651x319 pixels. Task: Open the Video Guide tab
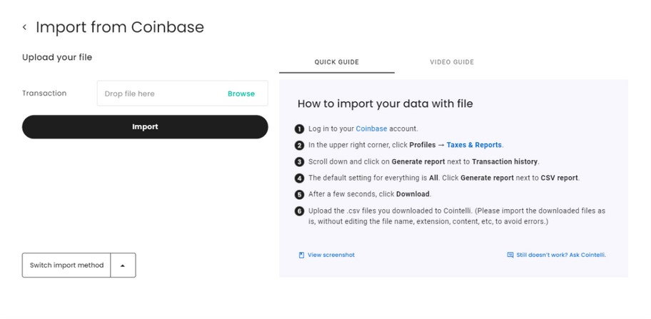point(451,62)
